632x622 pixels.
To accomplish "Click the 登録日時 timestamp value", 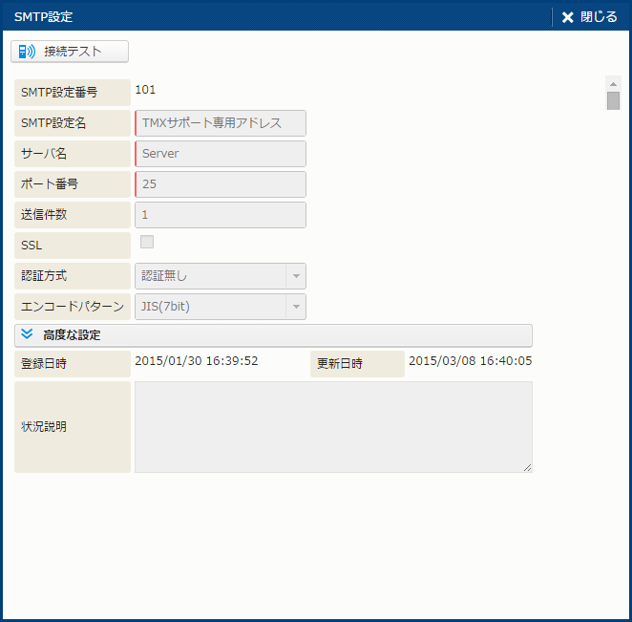I will pos(197,361).
